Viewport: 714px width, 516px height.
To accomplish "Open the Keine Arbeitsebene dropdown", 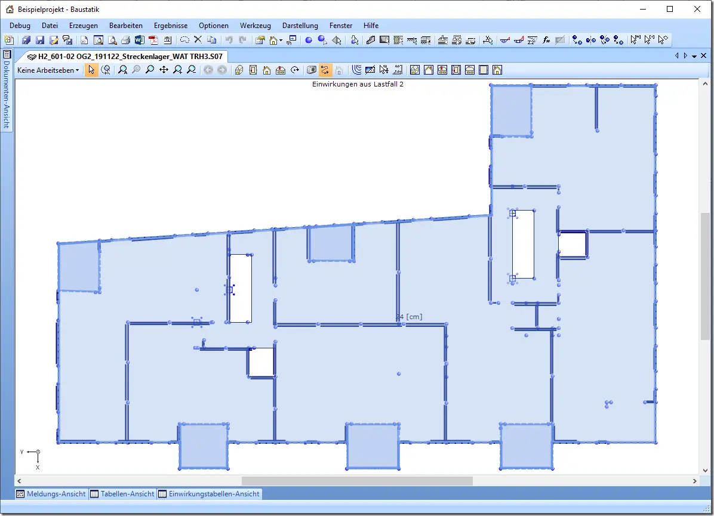I will pos(48,70).
